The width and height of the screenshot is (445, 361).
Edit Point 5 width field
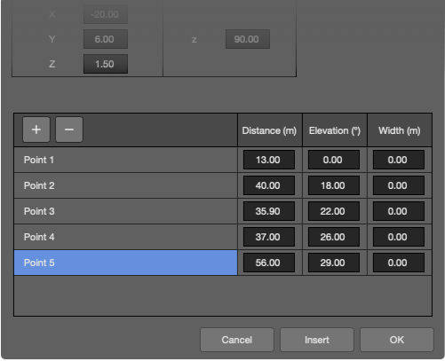click(399, 263)
